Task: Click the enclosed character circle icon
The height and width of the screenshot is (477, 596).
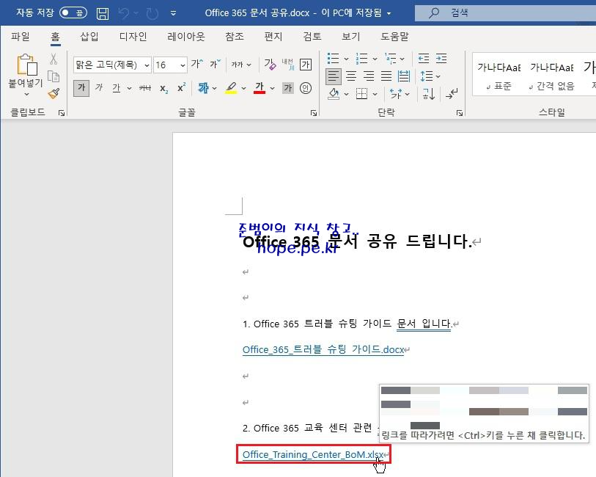Action: [x=306, y=88]
